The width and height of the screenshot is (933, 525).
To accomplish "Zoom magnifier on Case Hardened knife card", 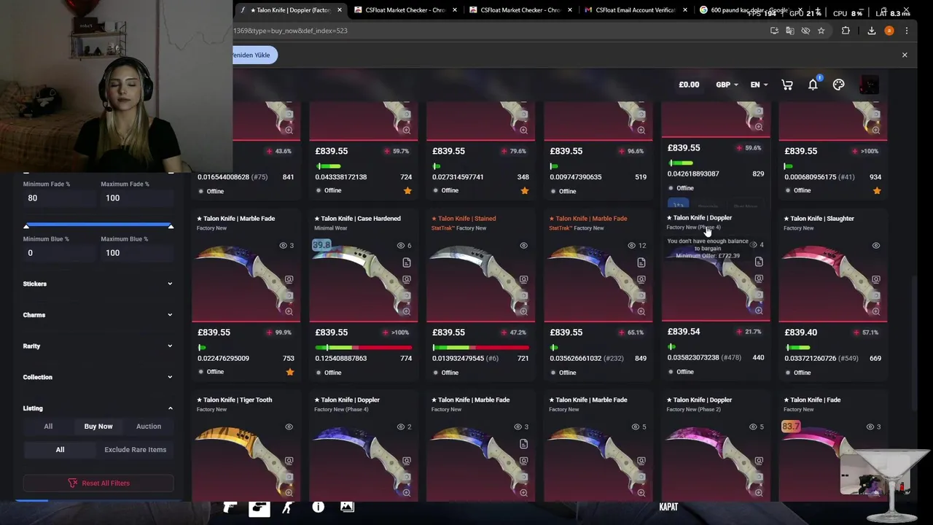I will coord(406,311).
